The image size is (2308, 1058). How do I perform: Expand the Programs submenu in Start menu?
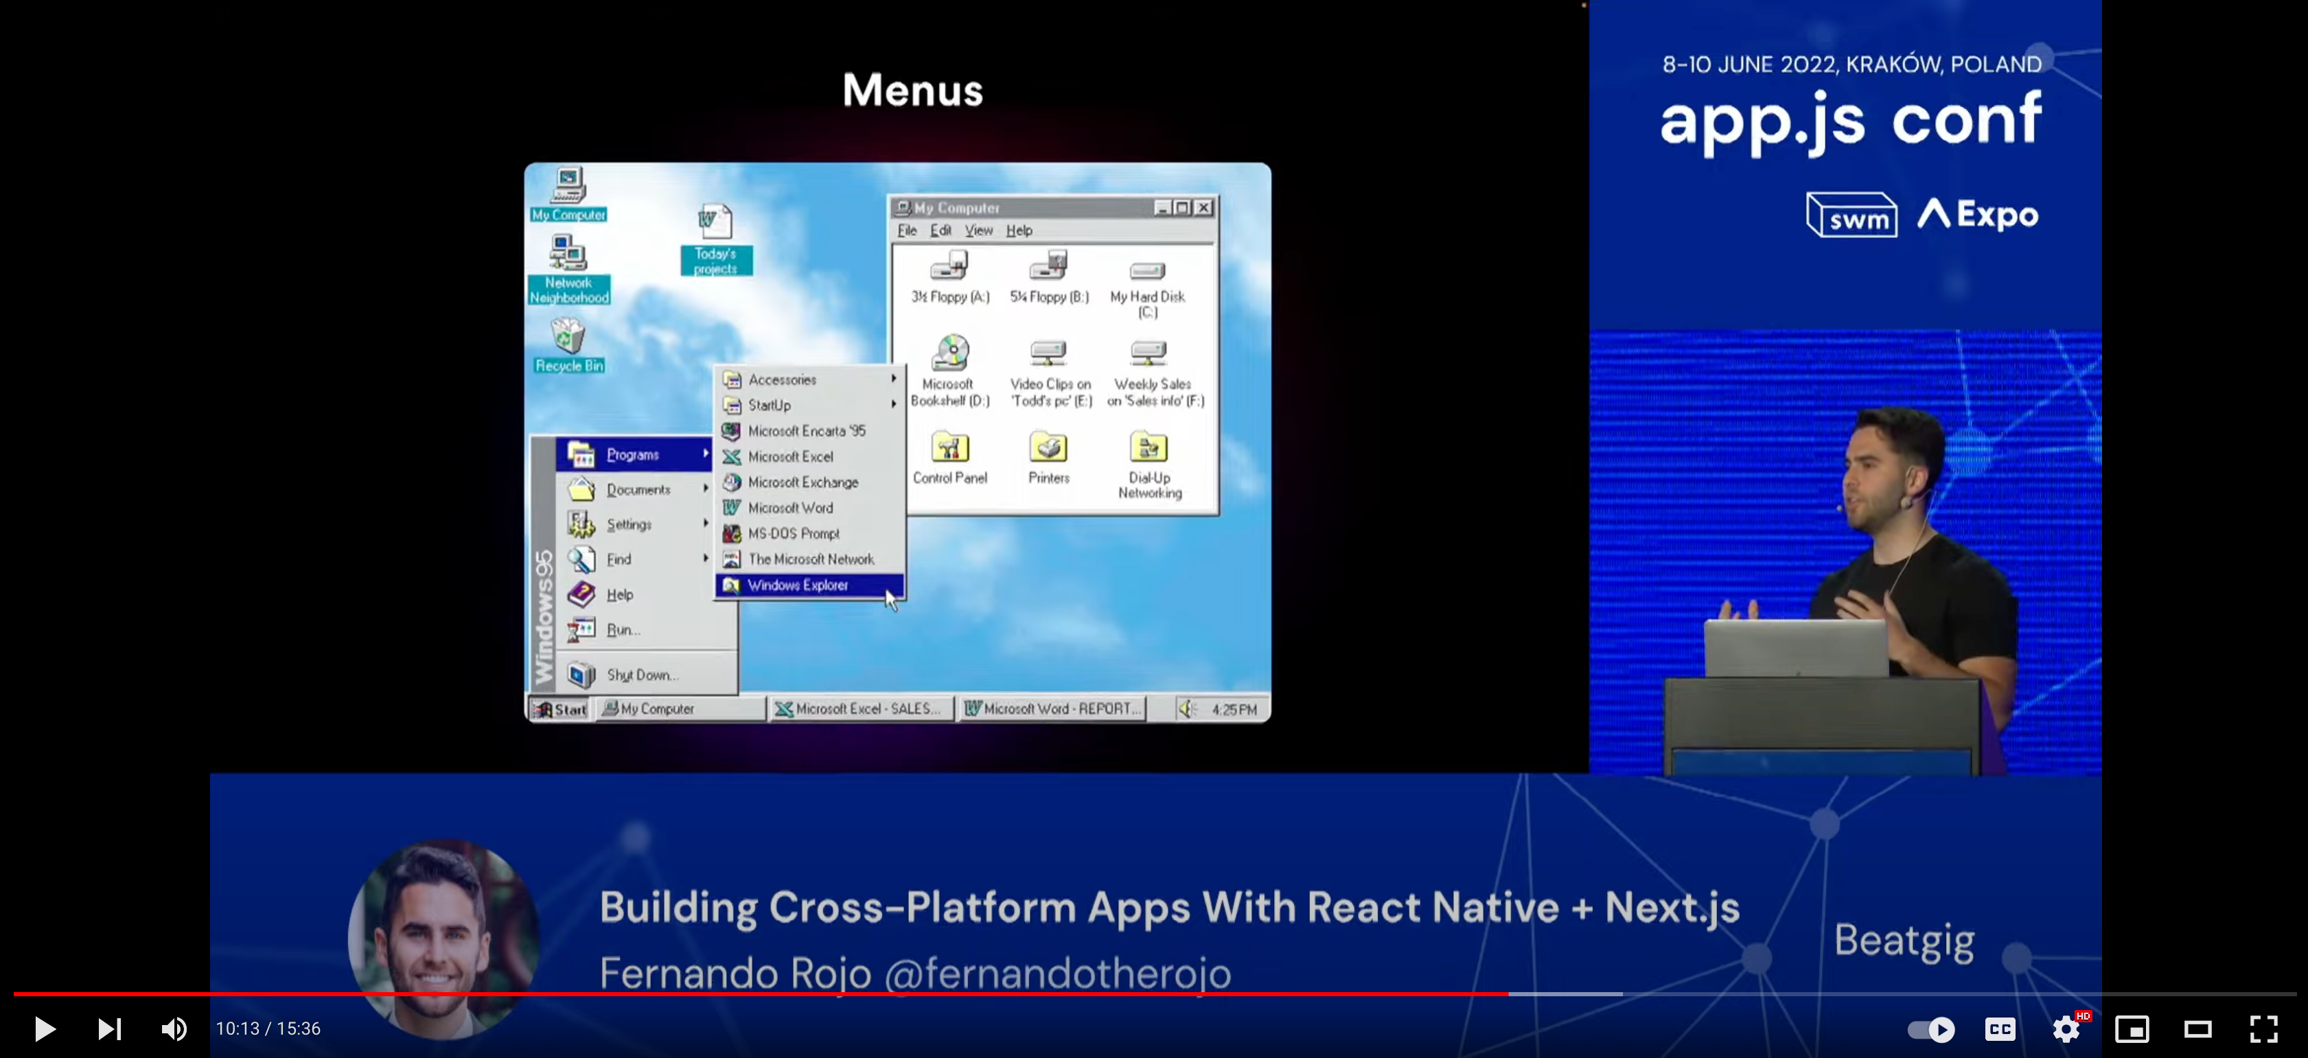(x=635, y=454)
